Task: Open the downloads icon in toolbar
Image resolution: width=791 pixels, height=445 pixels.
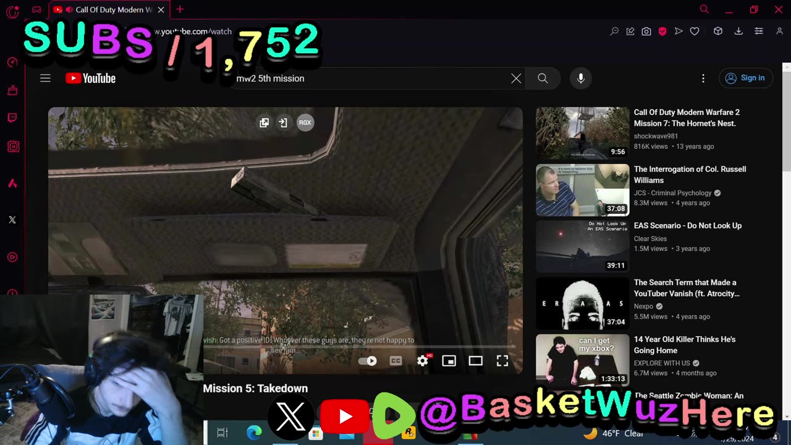Action: [x=738, y=32]
